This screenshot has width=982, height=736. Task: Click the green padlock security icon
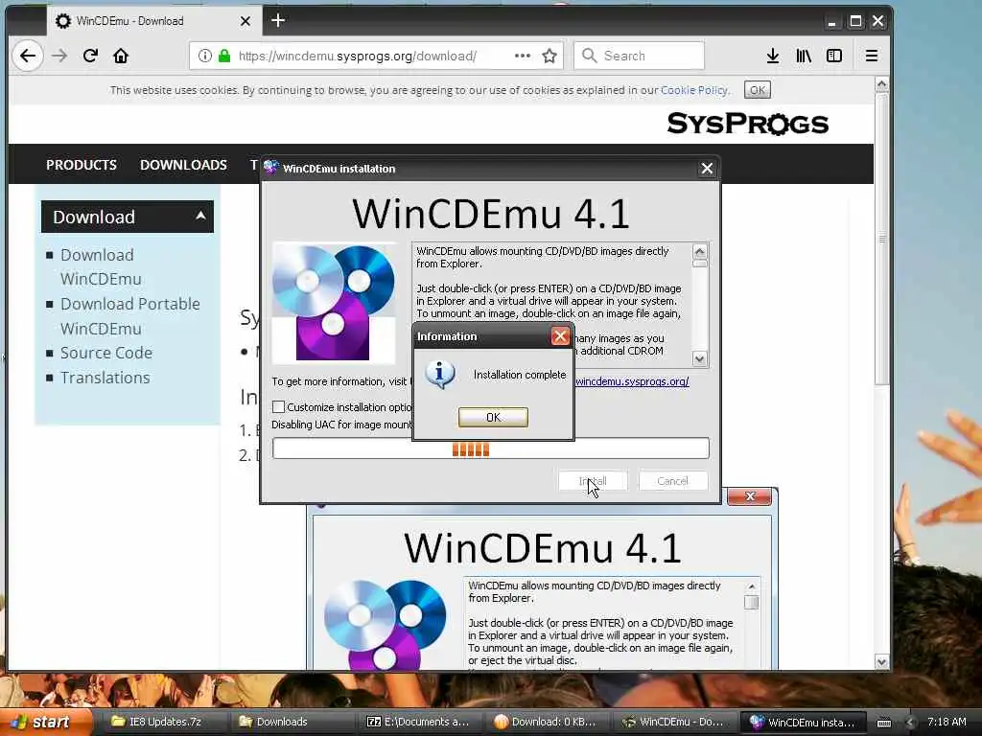pyautogui.click(x=224, y=56)
